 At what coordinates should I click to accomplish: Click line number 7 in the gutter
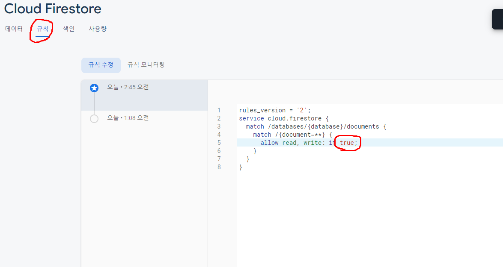219,159
